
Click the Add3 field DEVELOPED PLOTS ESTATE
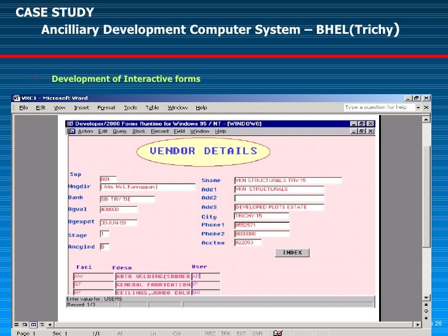[x=279, y=207]
